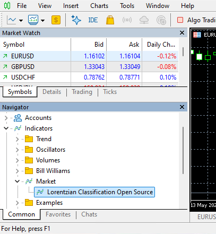216x234 pixels.
Task: Select Accounts in the Navigator
Action: pos(38,118)
